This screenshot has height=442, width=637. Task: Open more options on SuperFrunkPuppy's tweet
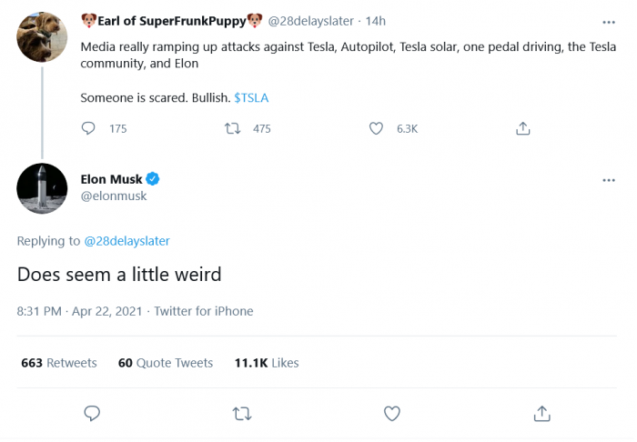[x=609, y=21]
